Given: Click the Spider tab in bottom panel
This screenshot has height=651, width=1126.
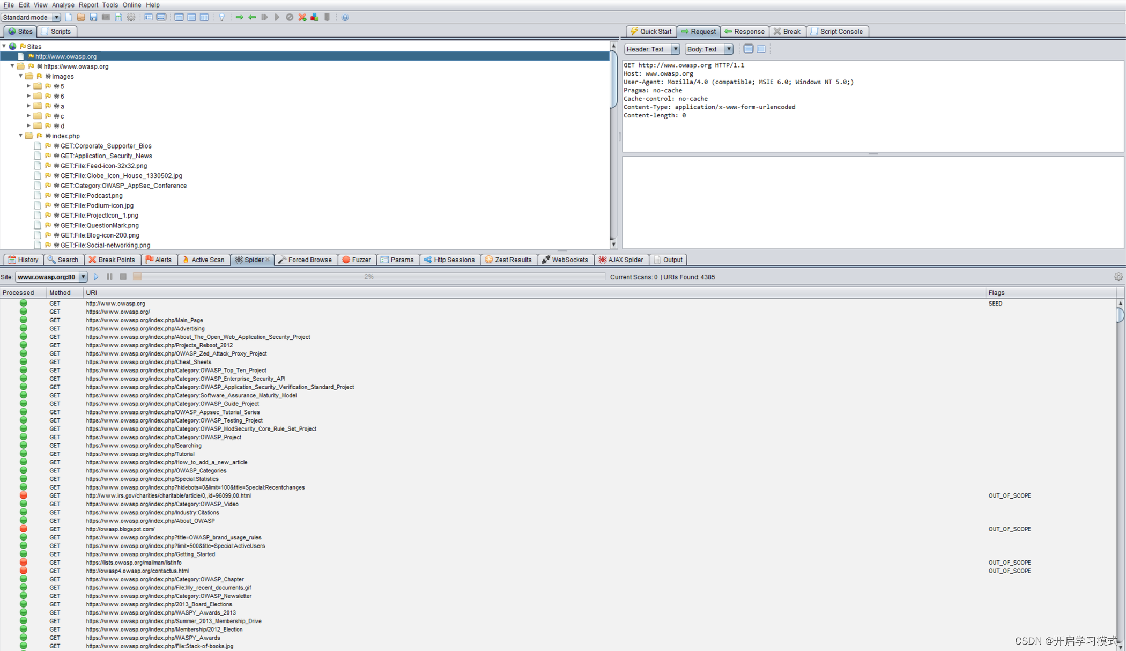Looking at the screenshot, I should coord(252,260).
